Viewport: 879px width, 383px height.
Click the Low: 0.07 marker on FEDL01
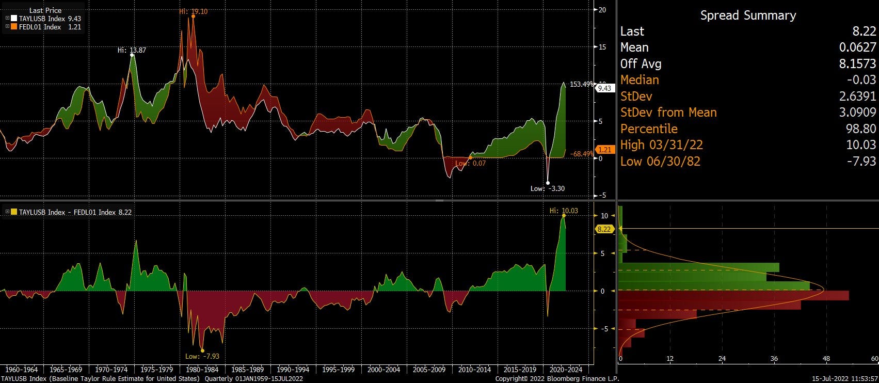(x=470, y=157)
